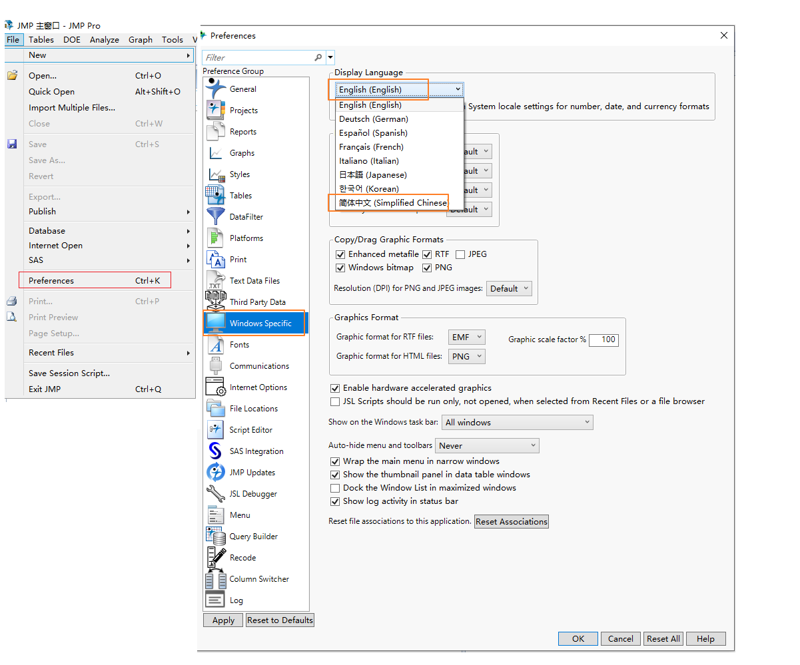Toggle the RTF copy format checkbox
Image resolution: width=800 pixels, height=665 pixels.
[x=428, y=254]
